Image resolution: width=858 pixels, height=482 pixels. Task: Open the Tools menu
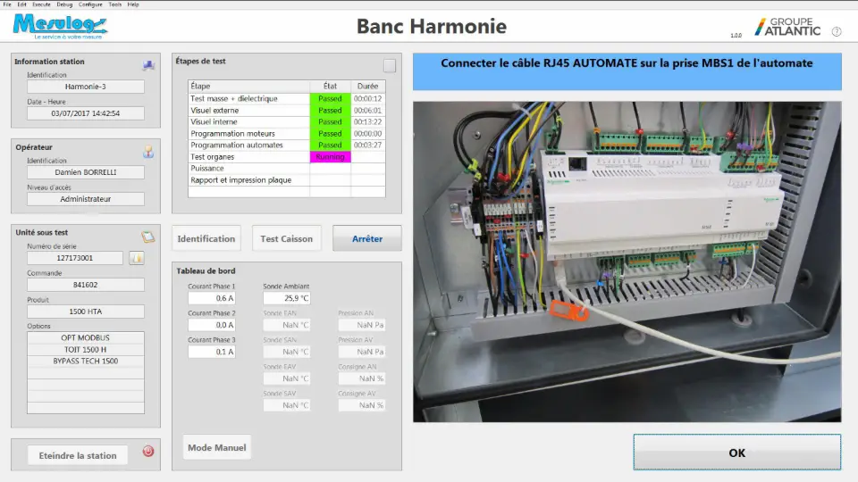(115, 4)
